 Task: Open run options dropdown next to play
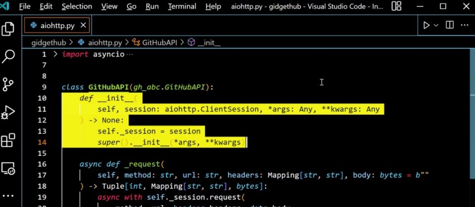pyautogui.click(x=436, y=25)
